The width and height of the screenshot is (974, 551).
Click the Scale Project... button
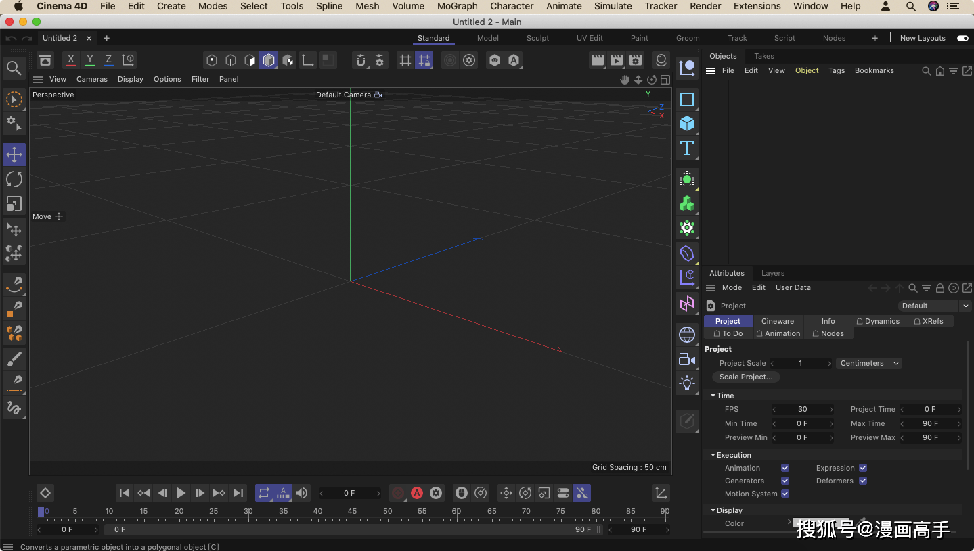(x=745, y=377)
